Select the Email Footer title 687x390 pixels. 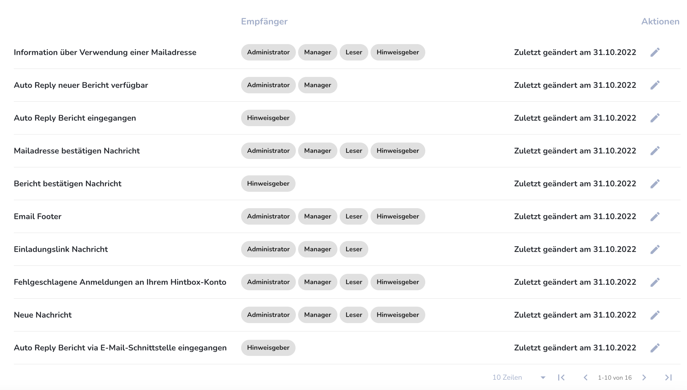(x=38, y=216)
